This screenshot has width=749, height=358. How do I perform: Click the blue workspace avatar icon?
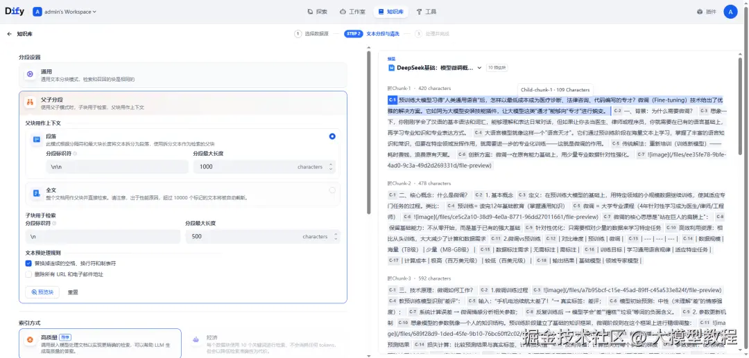pos(37,12)
